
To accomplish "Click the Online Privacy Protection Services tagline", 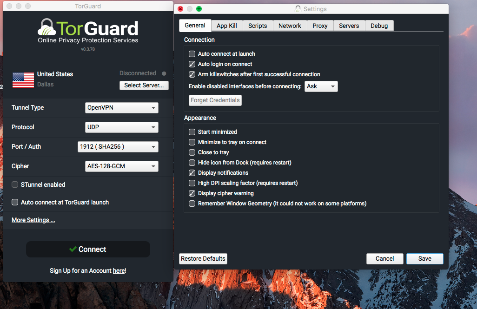I will (x=88, y=40).
